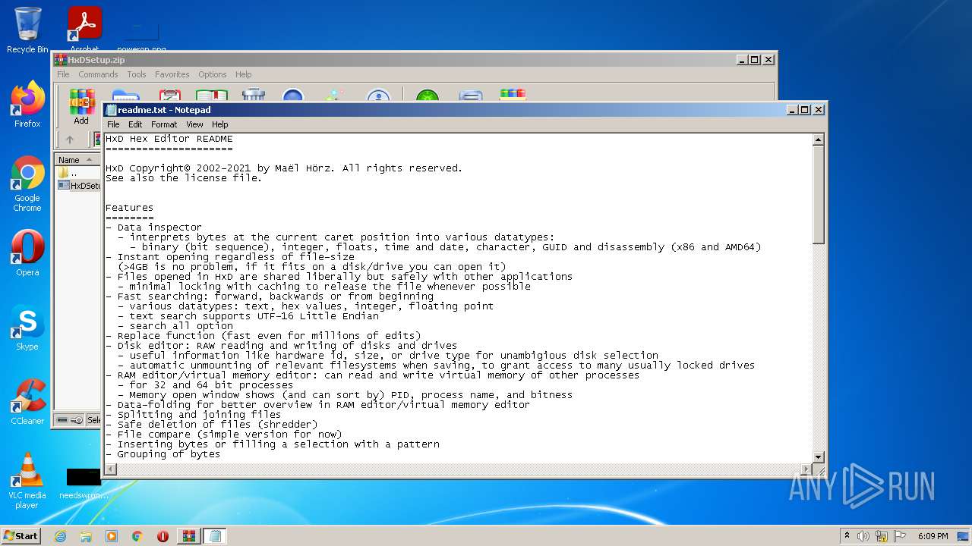Viewport: 972px width, 546px height.
Task: Click the 'search all option' line
Action: 175,326
